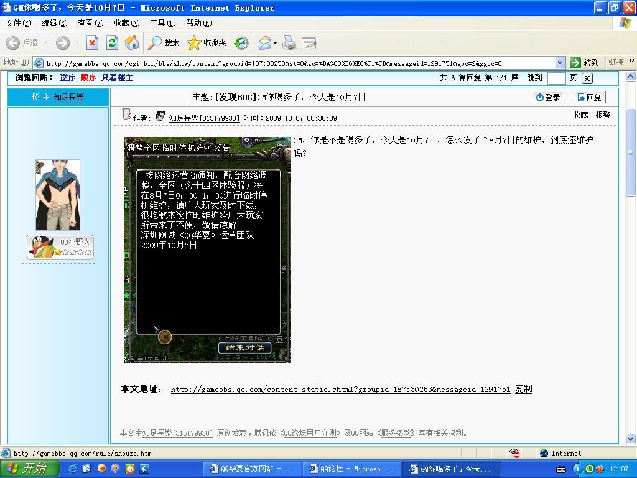Click the user's QQ show avatar image
Viewport: 637px width, 478px height.
coord(58,195)
